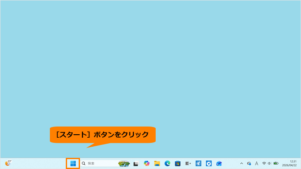Click the 検索 taskbar search box
This screenshot has height=169, width=301.
pyautogui.click(x=105, y=163)
